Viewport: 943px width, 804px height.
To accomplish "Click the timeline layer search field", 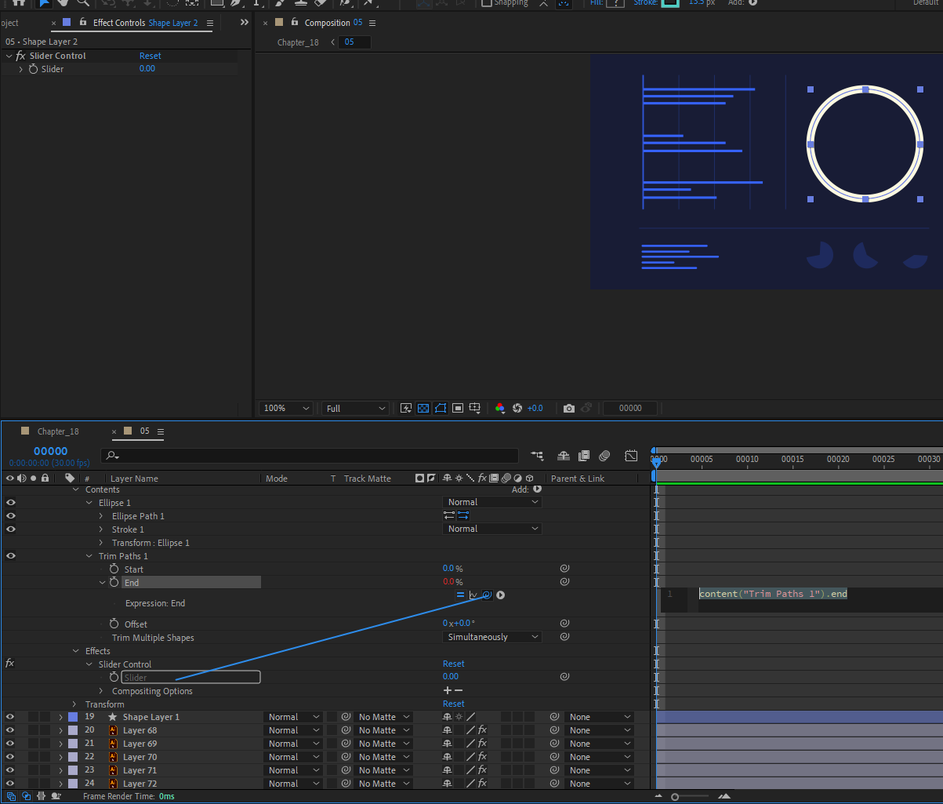I will (x=310, y=455).
